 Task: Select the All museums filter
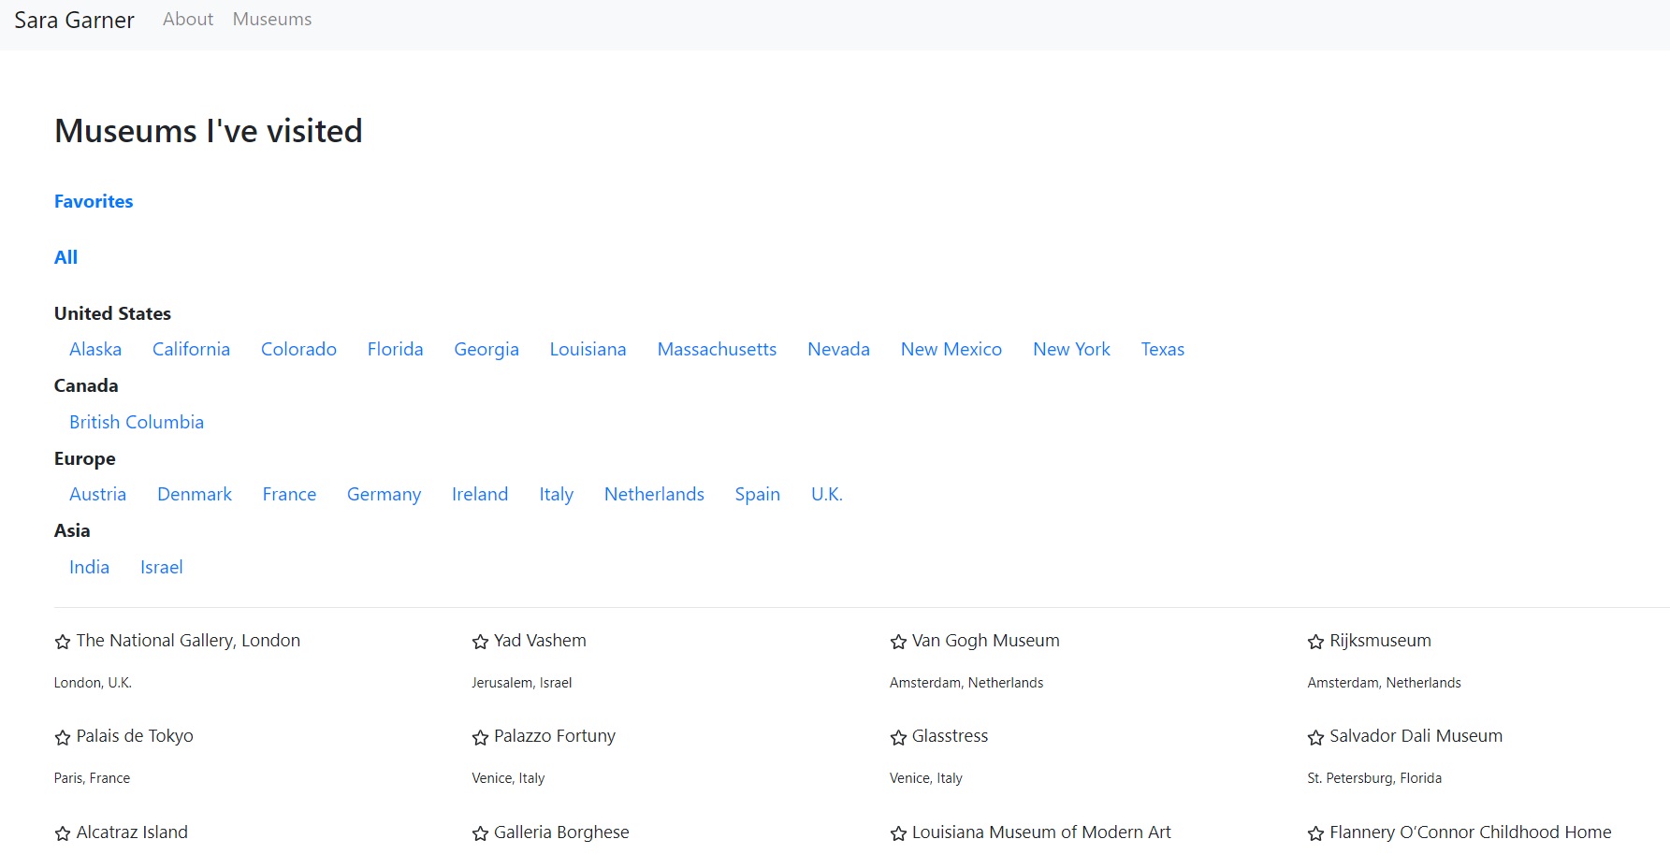click(x=65, y=257)
